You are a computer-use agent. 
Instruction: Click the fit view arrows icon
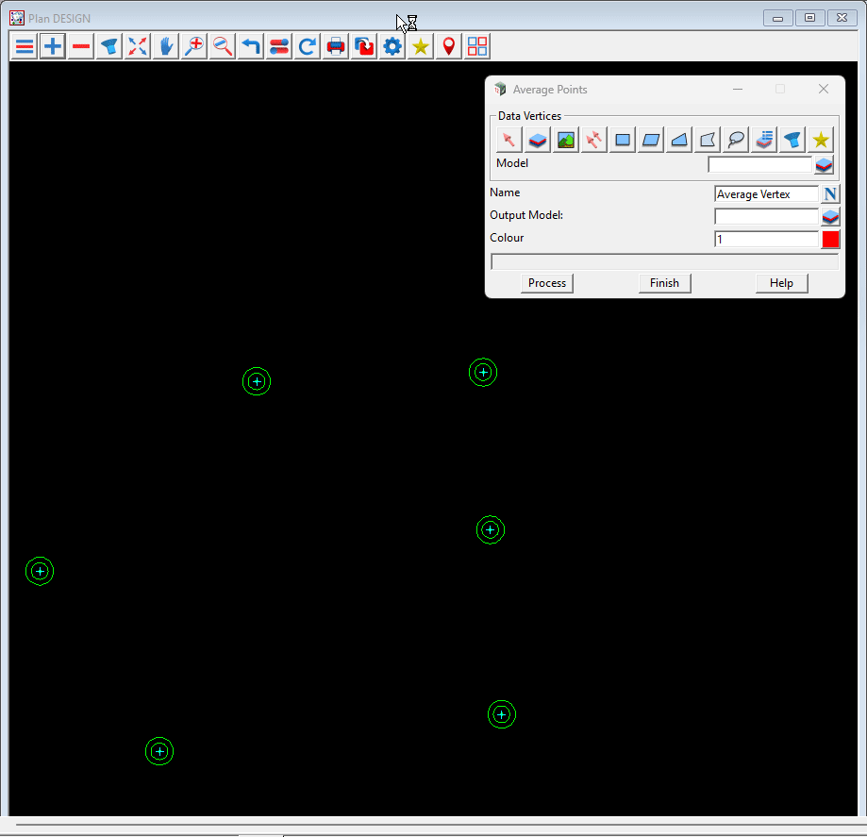pyautogui.click(x=138, y=46)
